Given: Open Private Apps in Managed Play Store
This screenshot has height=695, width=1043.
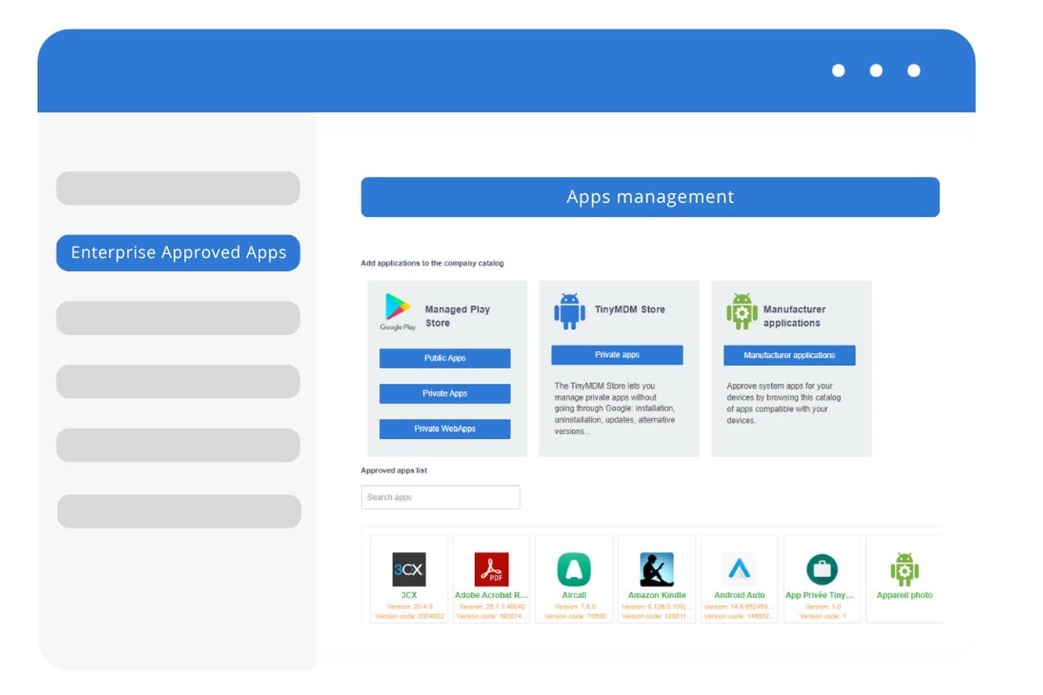Looking at the screenshot, I should (445, 393).
